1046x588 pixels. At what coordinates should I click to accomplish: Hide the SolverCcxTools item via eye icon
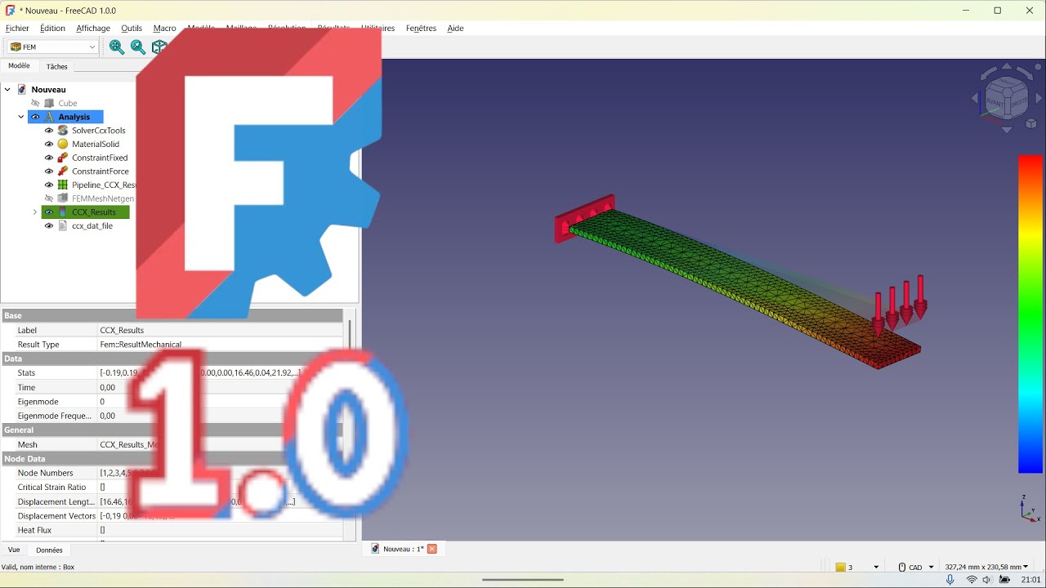pos(49,131)
